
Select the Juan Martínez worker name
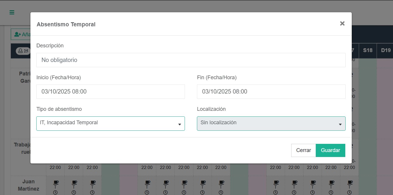tap(28, 185)
